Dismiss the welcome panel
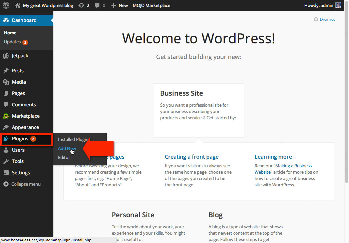The height and width of the screenshot is (243, 349). coord(327,19)
